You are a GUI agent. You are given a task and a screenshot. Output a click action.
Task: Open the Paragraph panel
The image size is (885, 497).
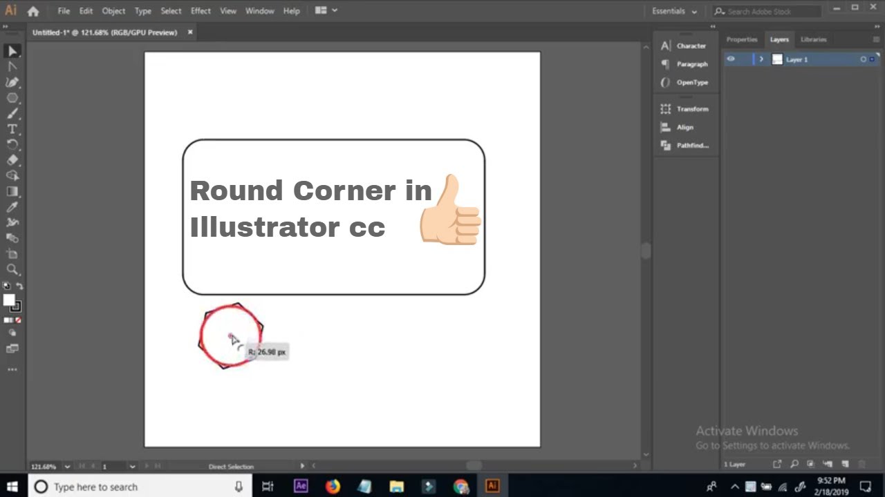(x=684, y=64)
